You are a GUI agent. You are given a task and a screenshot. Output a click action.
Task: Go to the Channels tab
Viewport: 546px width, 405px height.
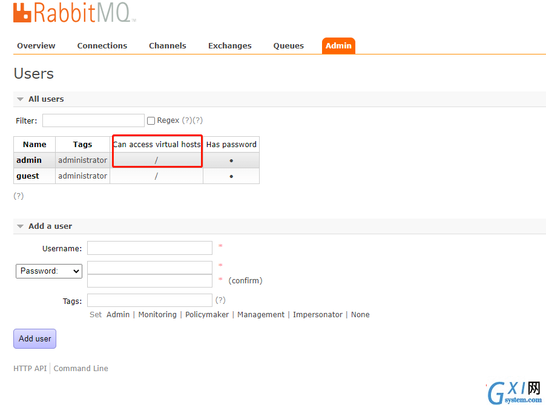click(x=168, y=45)
